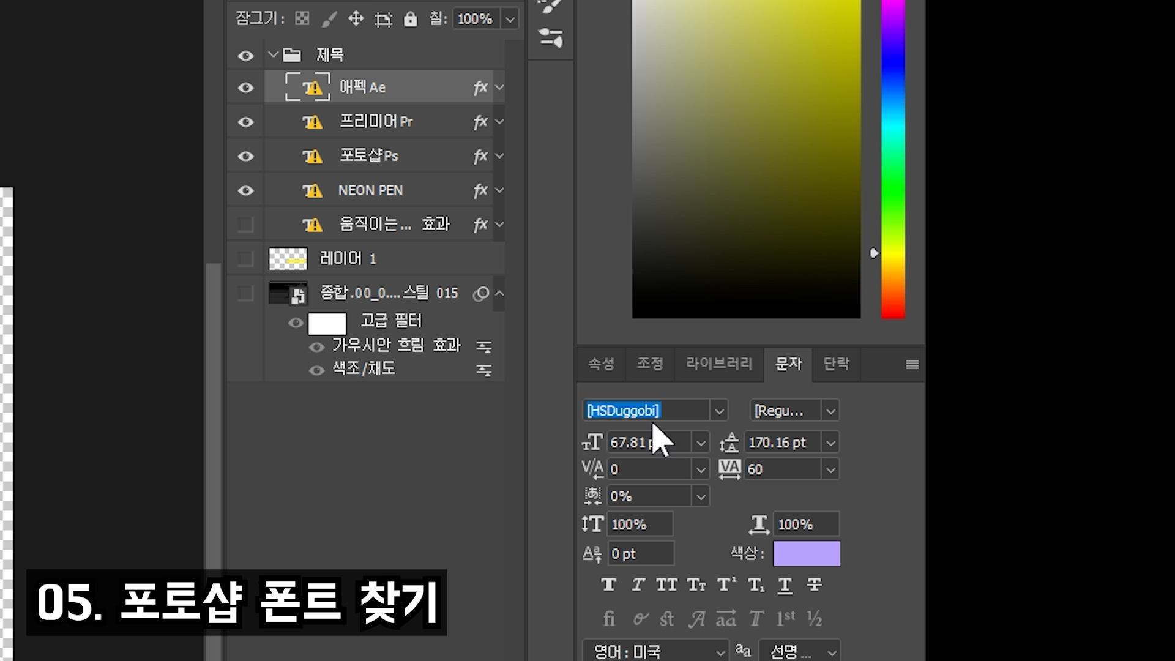The image size is (1175, 661).
Task: Click lock transparent pixels icon
Action: pos(302,19)
